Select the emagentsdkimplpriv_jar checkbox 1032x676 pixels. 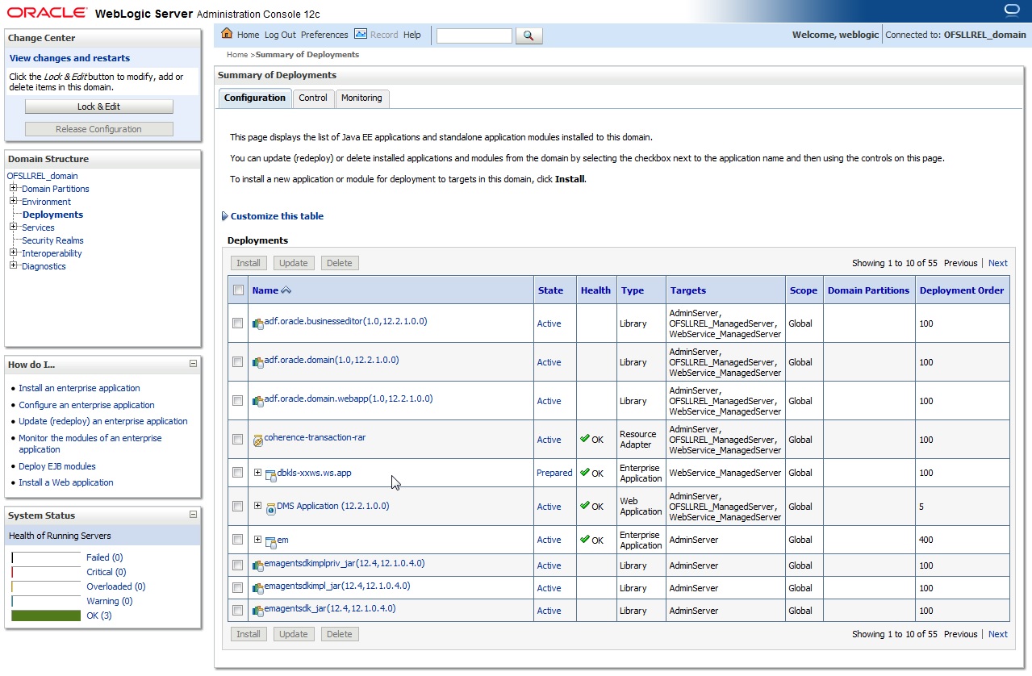tap(237, 565)
